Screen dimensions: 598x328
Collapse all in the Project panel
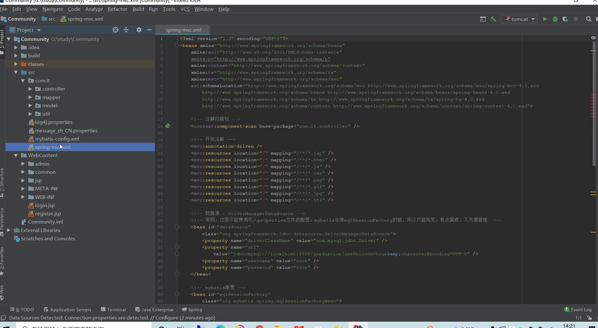click(x=126, y=30)
